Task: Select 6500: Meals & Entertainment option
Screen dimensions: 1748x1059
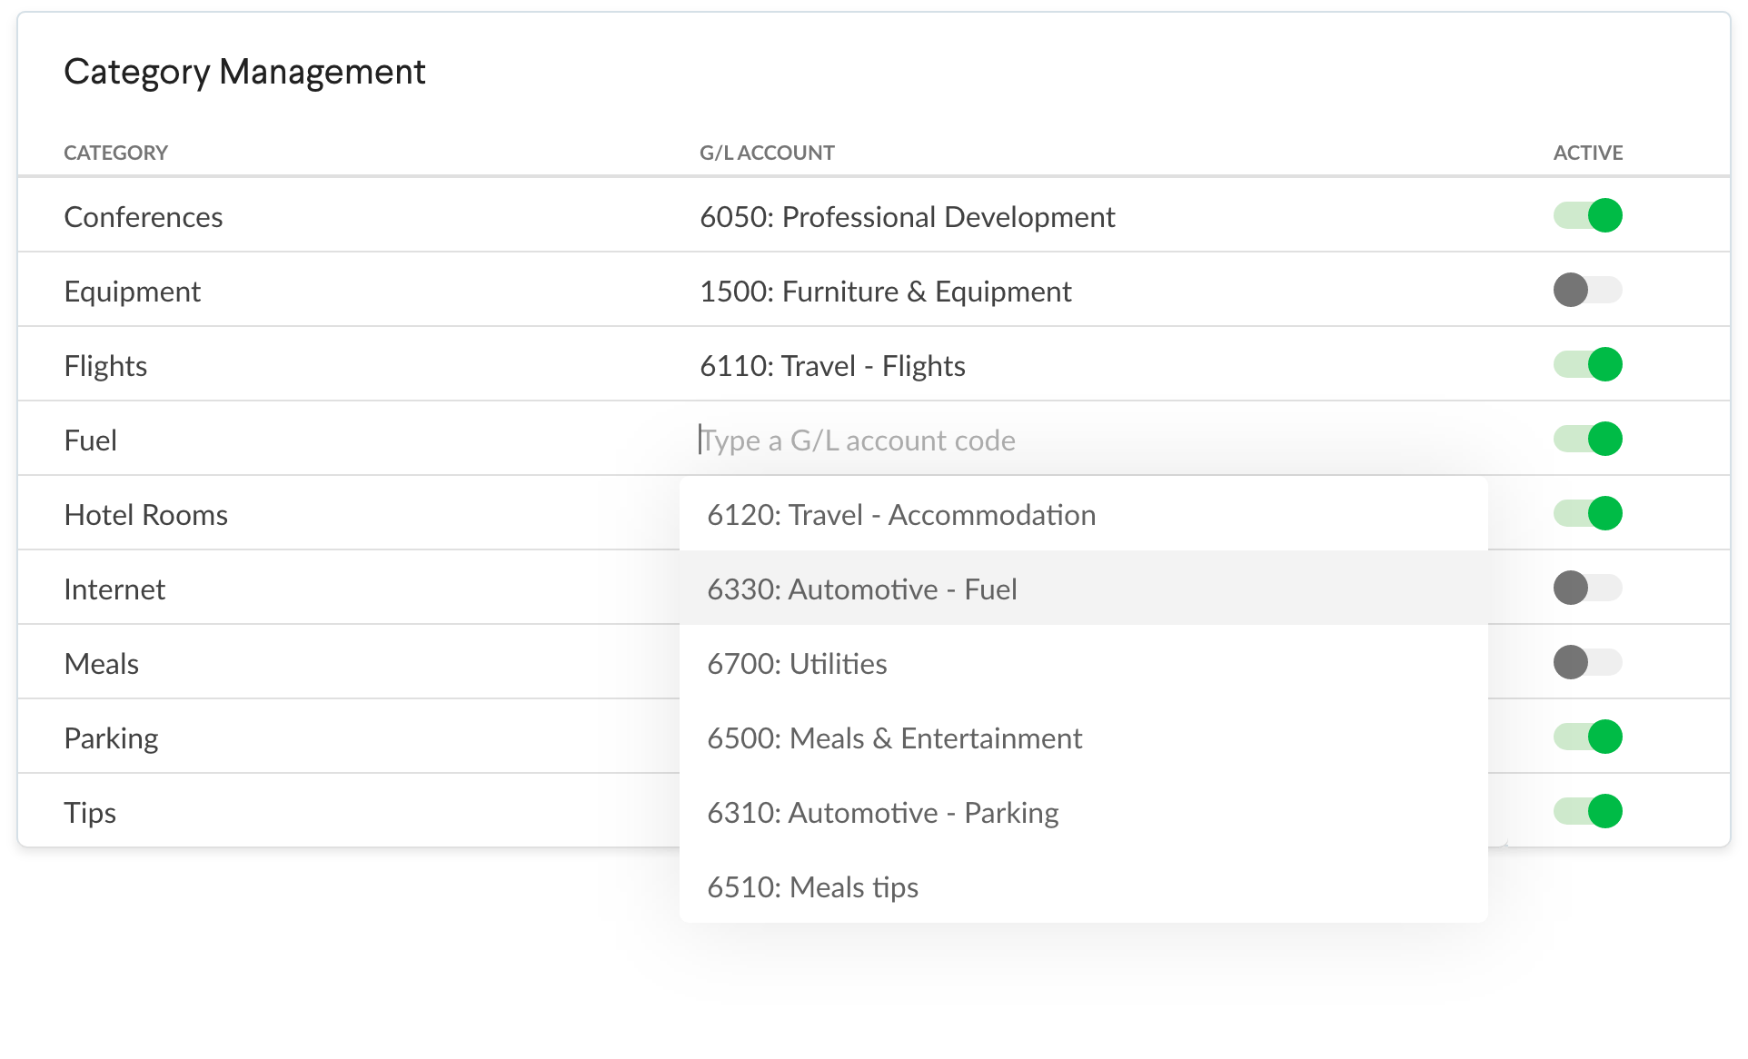Action: pyautogui.click(x=895, y=738)
